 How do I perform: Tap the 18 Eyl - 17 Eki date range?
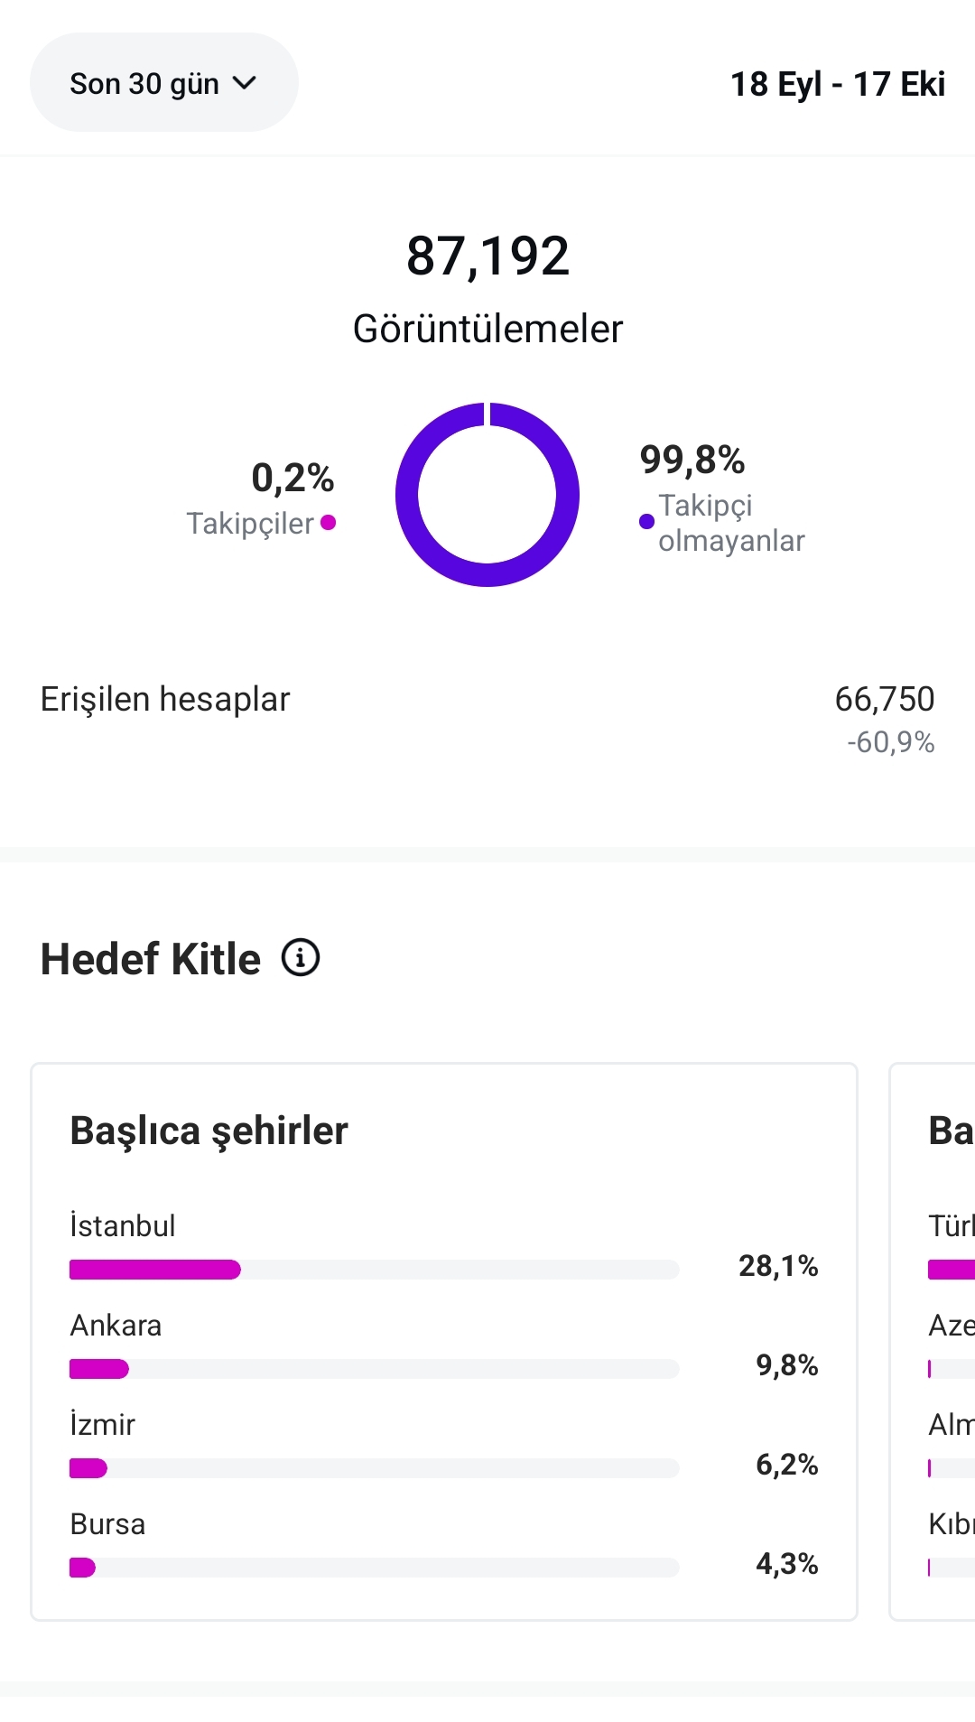837,84
